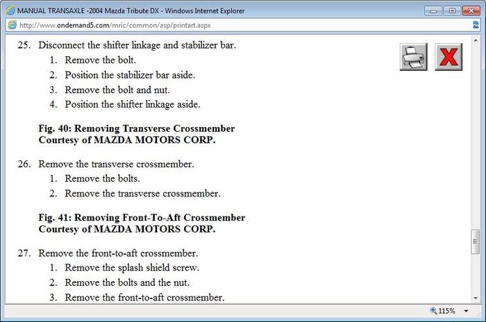Close the Internet Explorer window
This screenshot has width=486, height=322.
[x=471, y=11]
